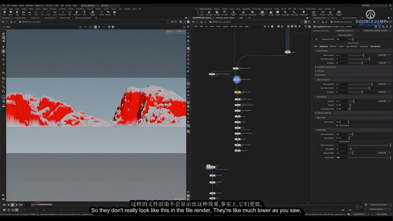393x221 pixels.
Task: Add a VR Camera from shelf
Action: point(323,13)
